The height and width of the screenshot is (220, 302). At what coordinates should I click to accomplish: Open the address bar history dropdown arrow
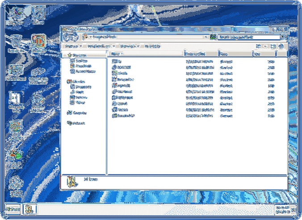206,37
